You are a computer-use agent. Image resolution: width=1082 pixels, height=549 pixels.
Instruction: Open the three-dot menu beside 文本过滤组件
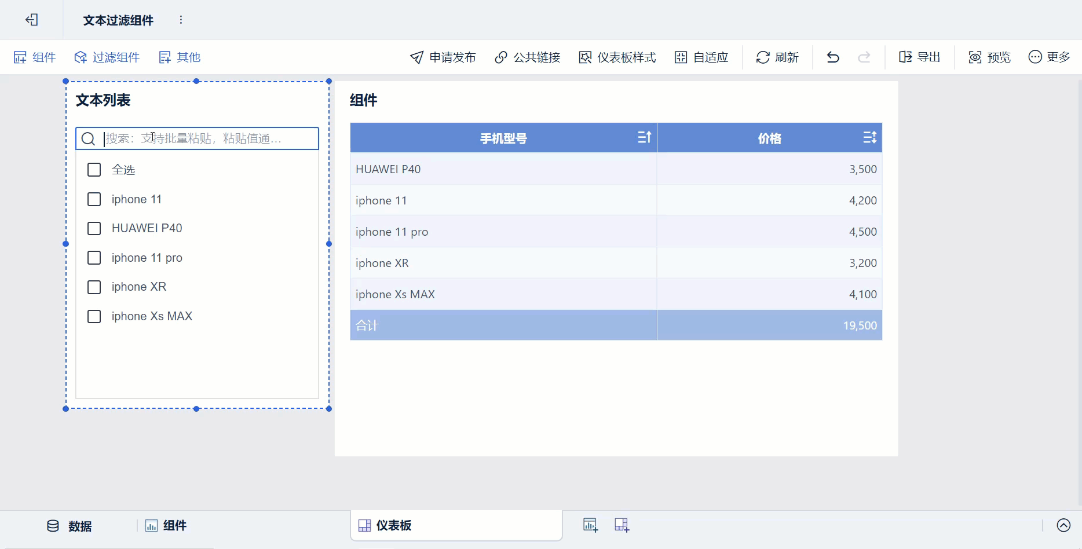[x=181, y=20]
